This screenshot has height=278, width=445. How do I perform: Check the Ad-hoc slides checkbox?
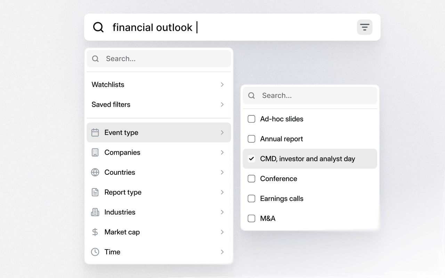[251, 119]
